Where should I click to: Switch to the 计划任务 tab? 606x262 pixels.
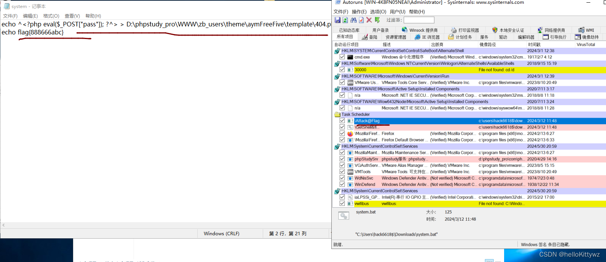(x=461, y=37)
